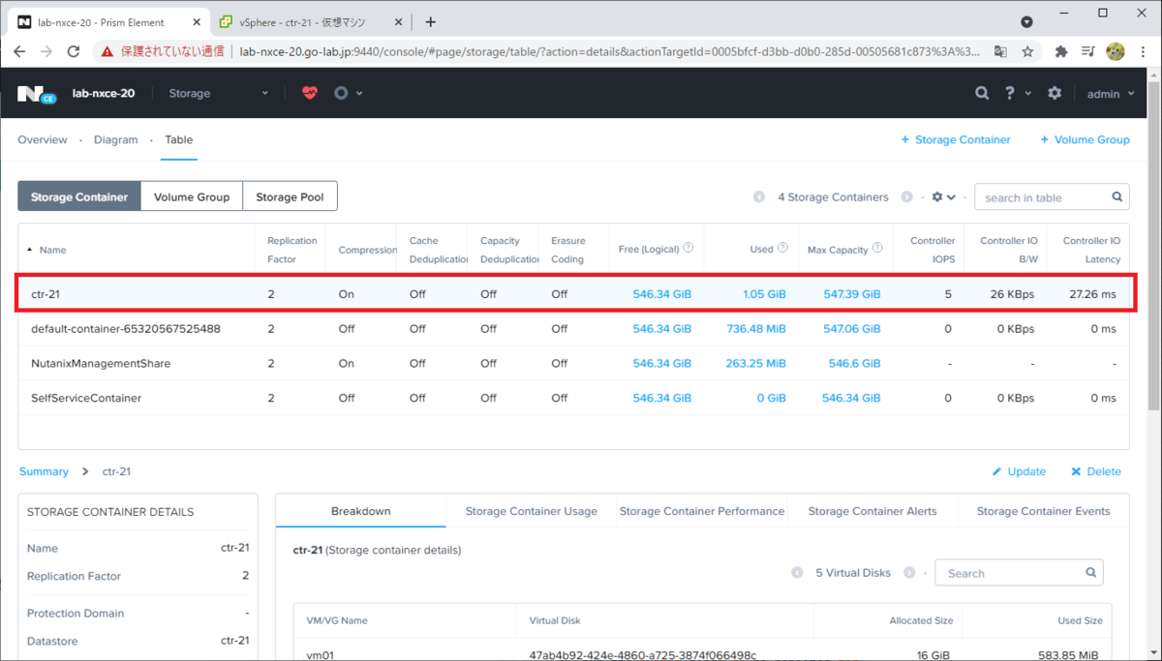
Task: Switch to Overview view
Action: (x=43, y=139)
